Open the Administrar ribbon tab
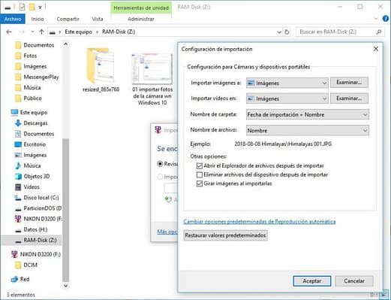 pos(141,19)
